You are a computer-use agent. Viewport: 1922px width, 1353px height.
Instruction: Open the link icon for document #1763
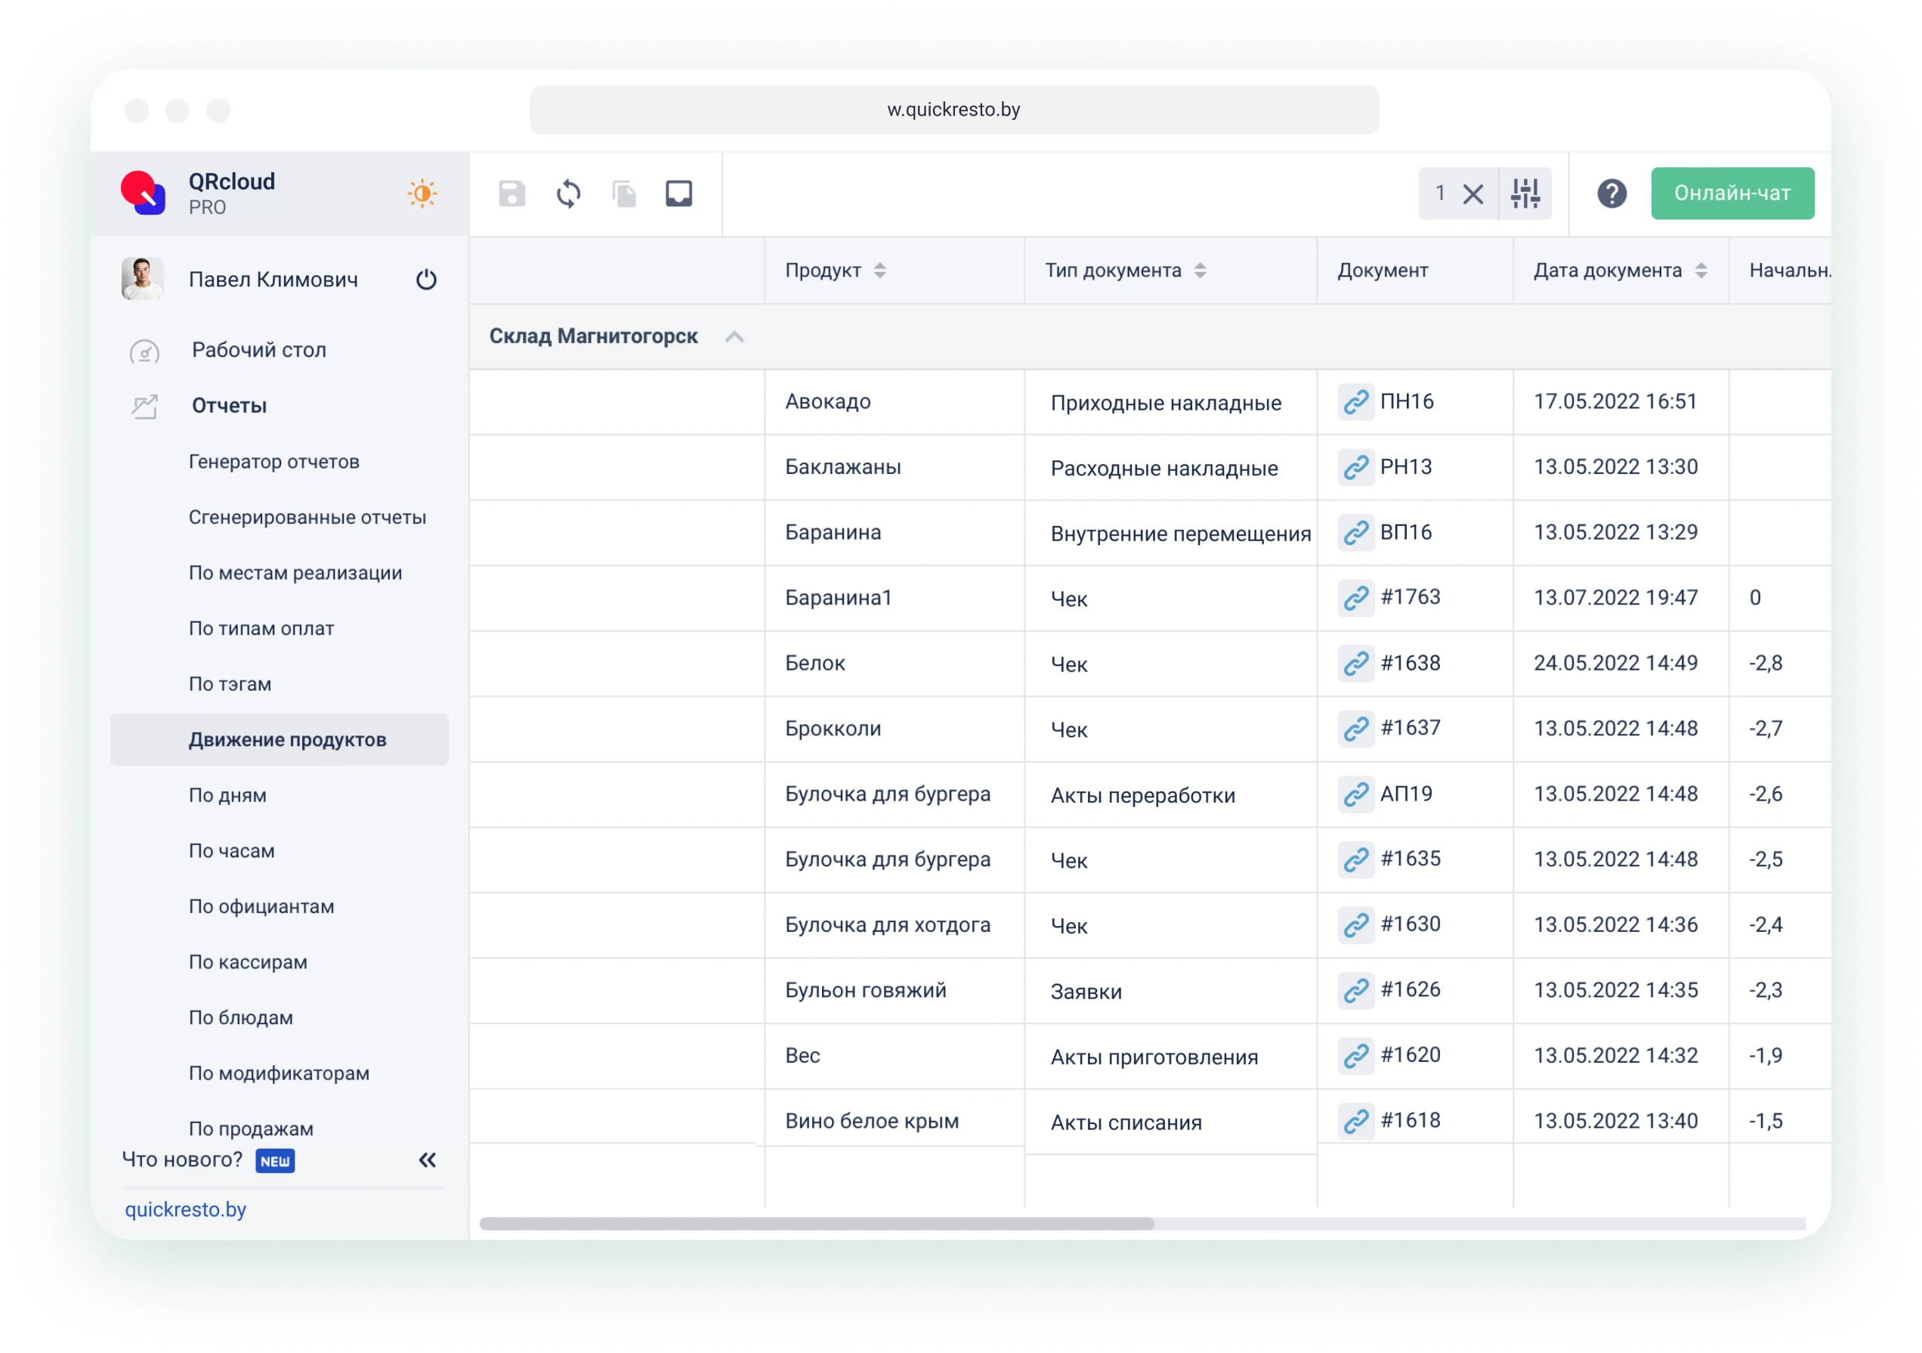pos(1355,598)
